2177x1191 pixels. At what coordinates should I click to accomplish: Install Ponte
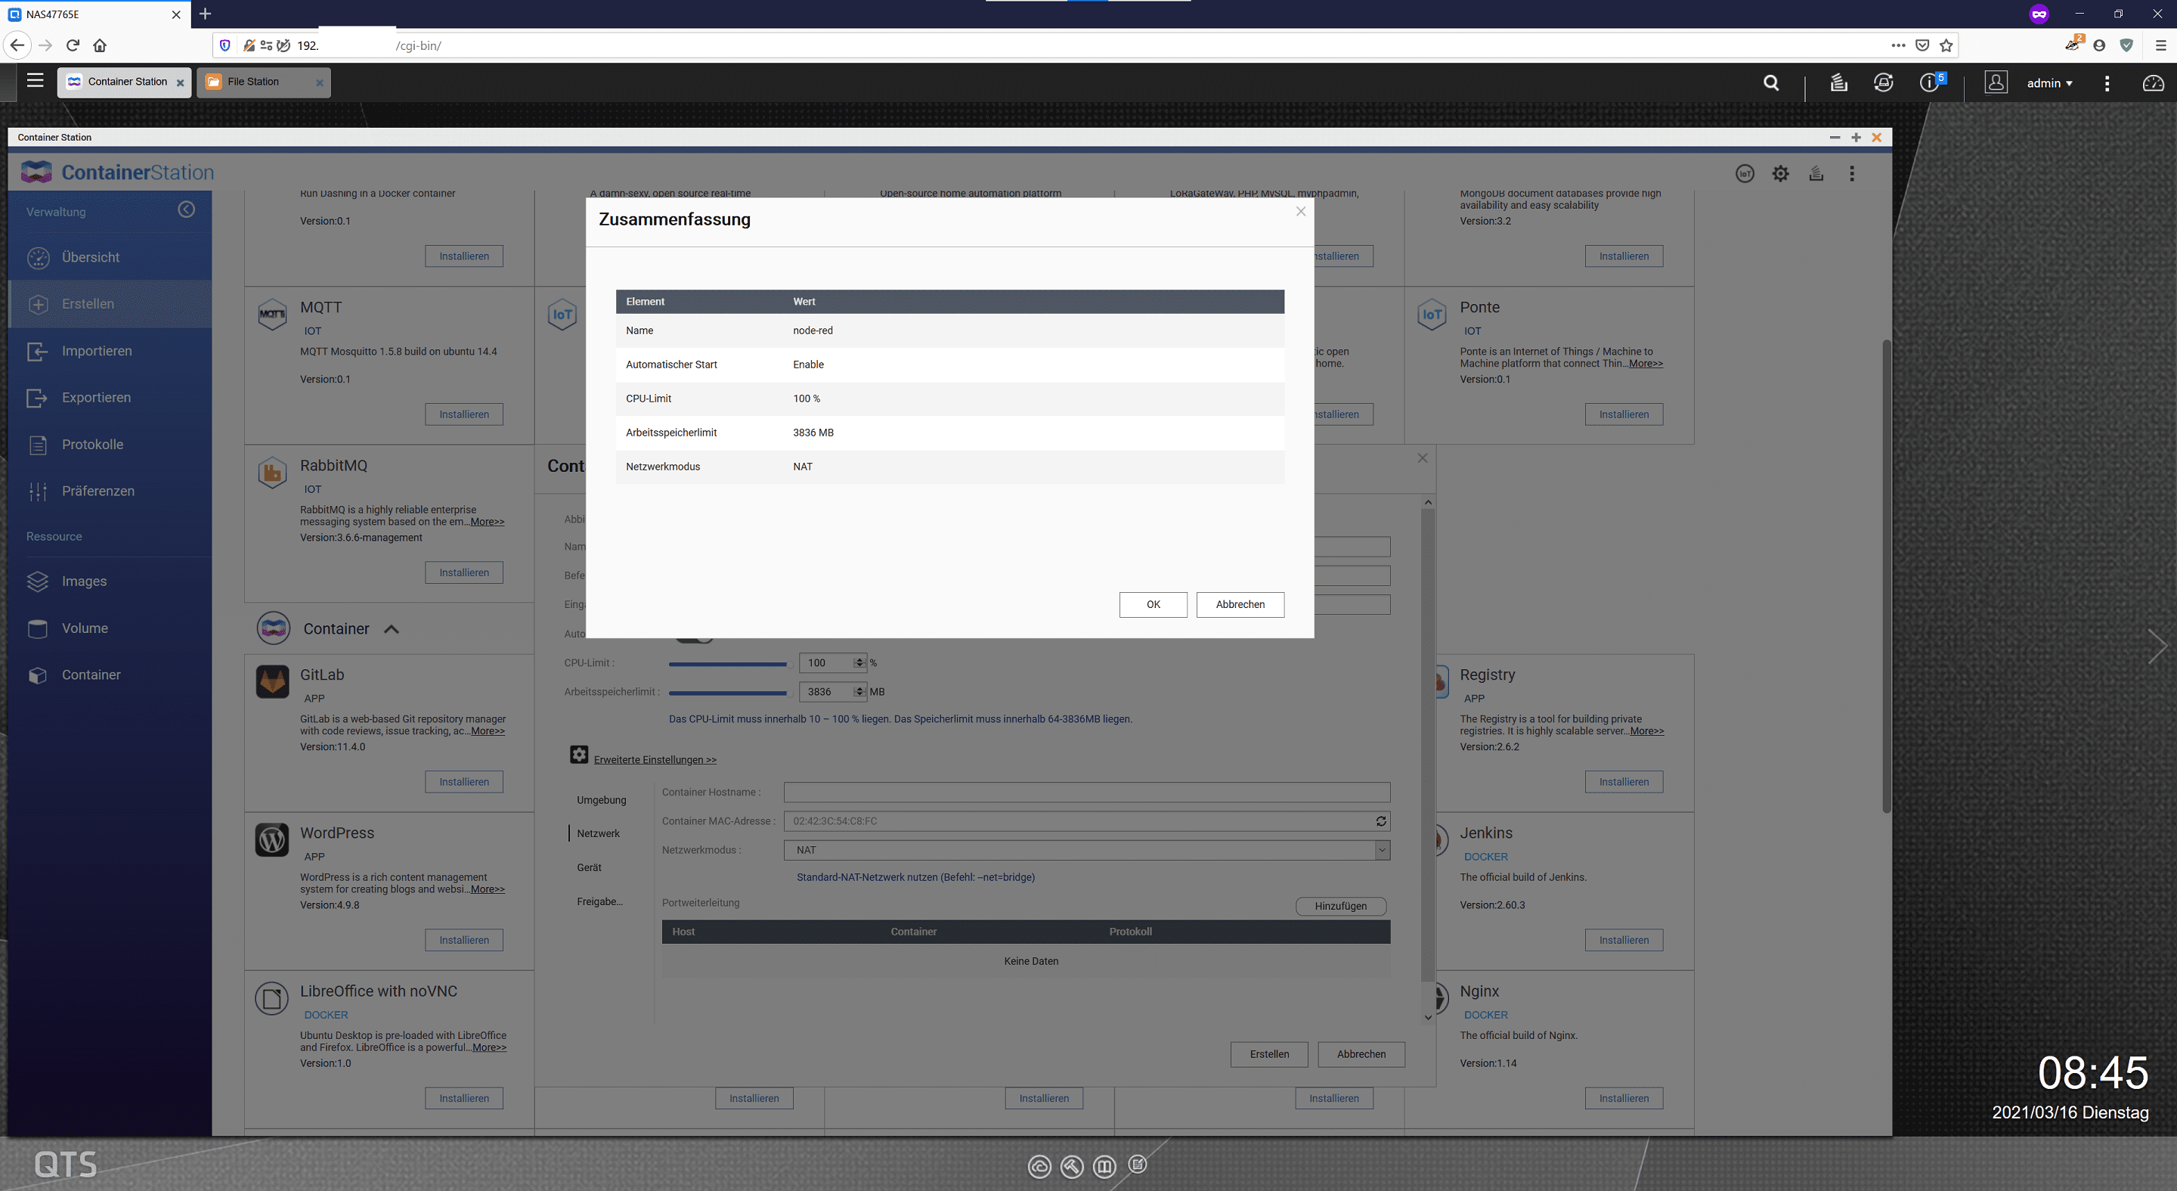(1624, 414)
